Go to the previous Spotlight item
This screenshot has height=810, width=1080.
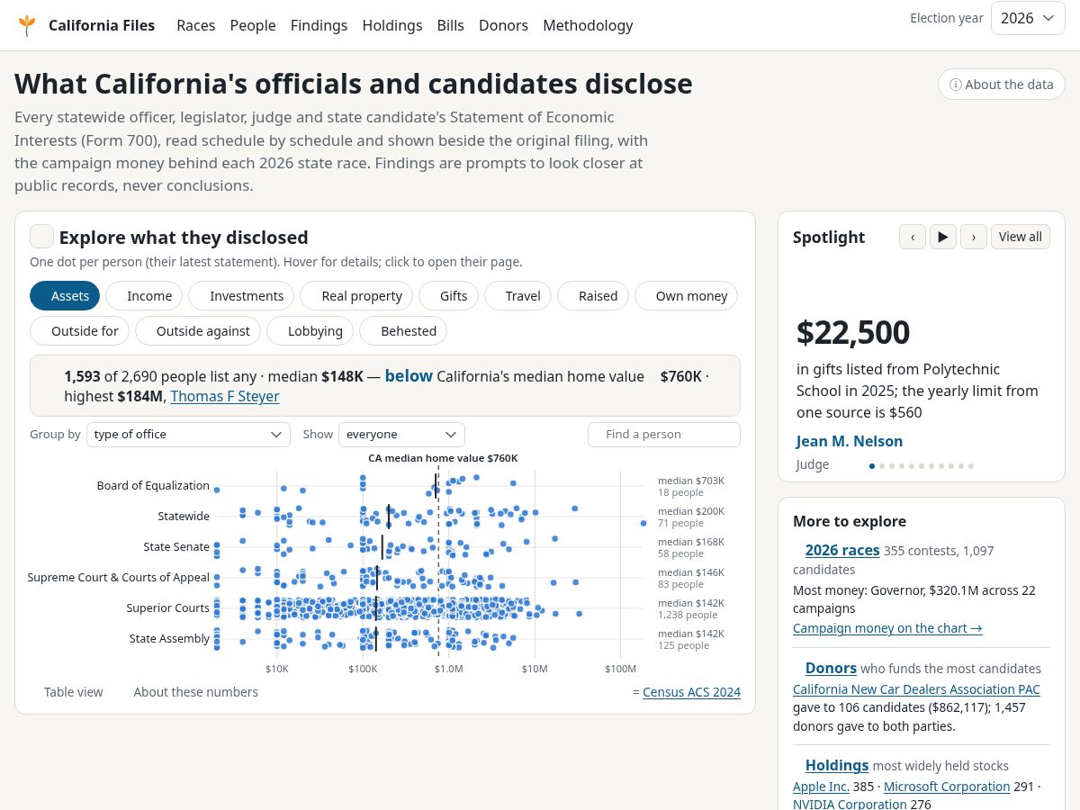912,237
